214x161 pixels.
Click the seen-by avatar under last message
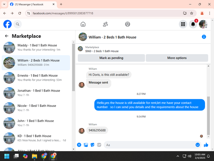(202, 136)
